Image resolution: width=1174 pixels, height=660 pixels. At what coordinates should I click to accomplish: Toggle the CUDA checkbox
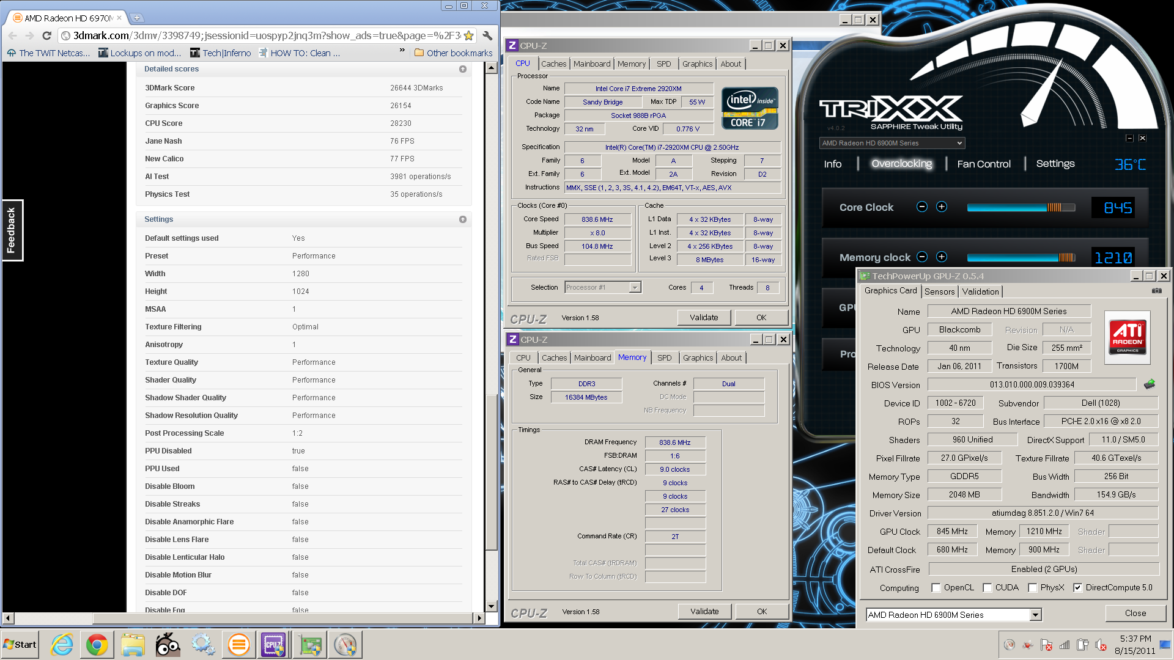tap(987, 588)
